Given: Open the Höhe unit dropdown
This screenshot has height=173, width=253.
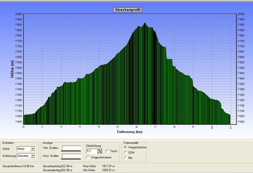Looking at the screenshot, I should (32, 149).
